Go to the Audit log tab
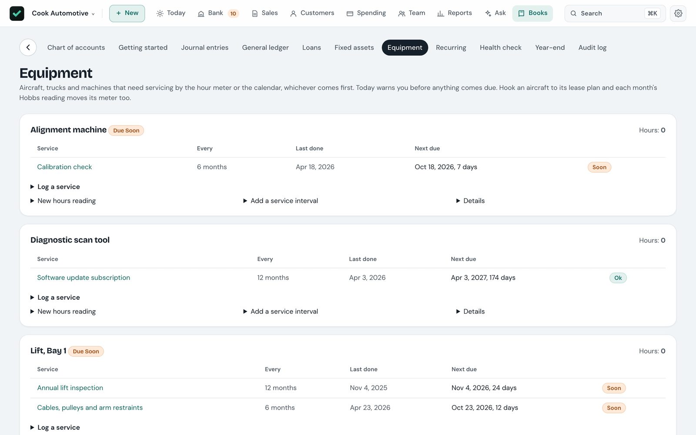The width and height of the screenshot is (696, 435). pyautogui.click(x=592, y=47)
